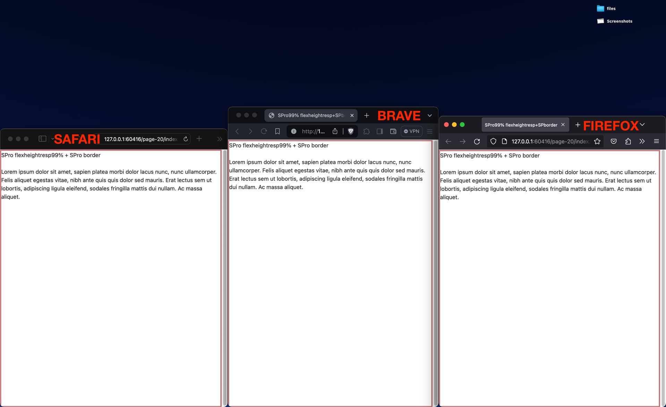Click the Brave address field http://1...
The height and width of the screenshot is (407, 666).
tap(313, 131)
